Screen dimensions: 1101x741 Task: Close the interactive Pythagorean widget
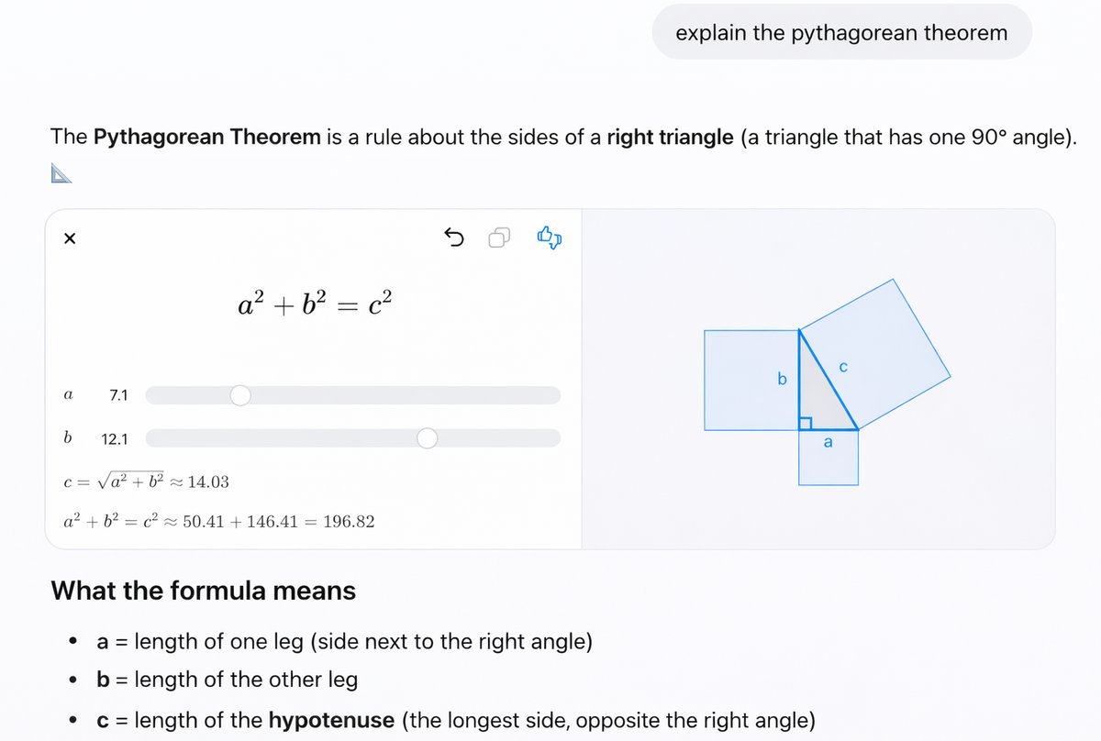pos(70,238)
